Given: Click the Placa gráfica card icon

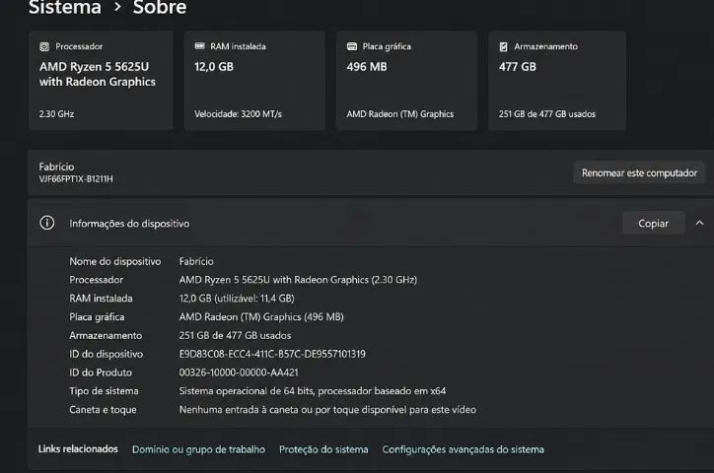Looking at the screenshot, I should coord(352,46).
